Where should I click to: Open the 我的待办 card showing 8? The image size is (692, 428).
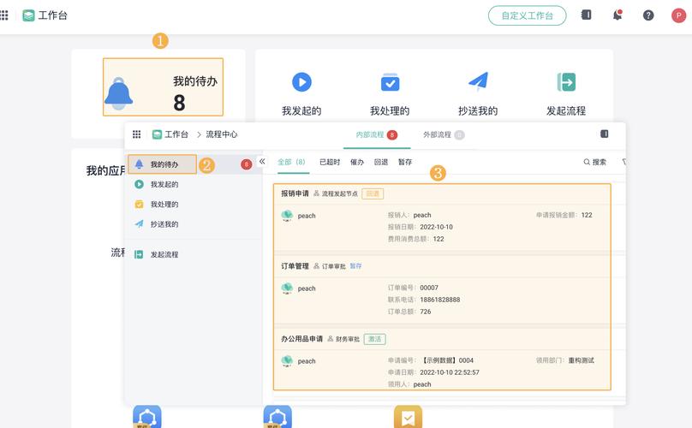pyautogui.click(x=163, y=87)
